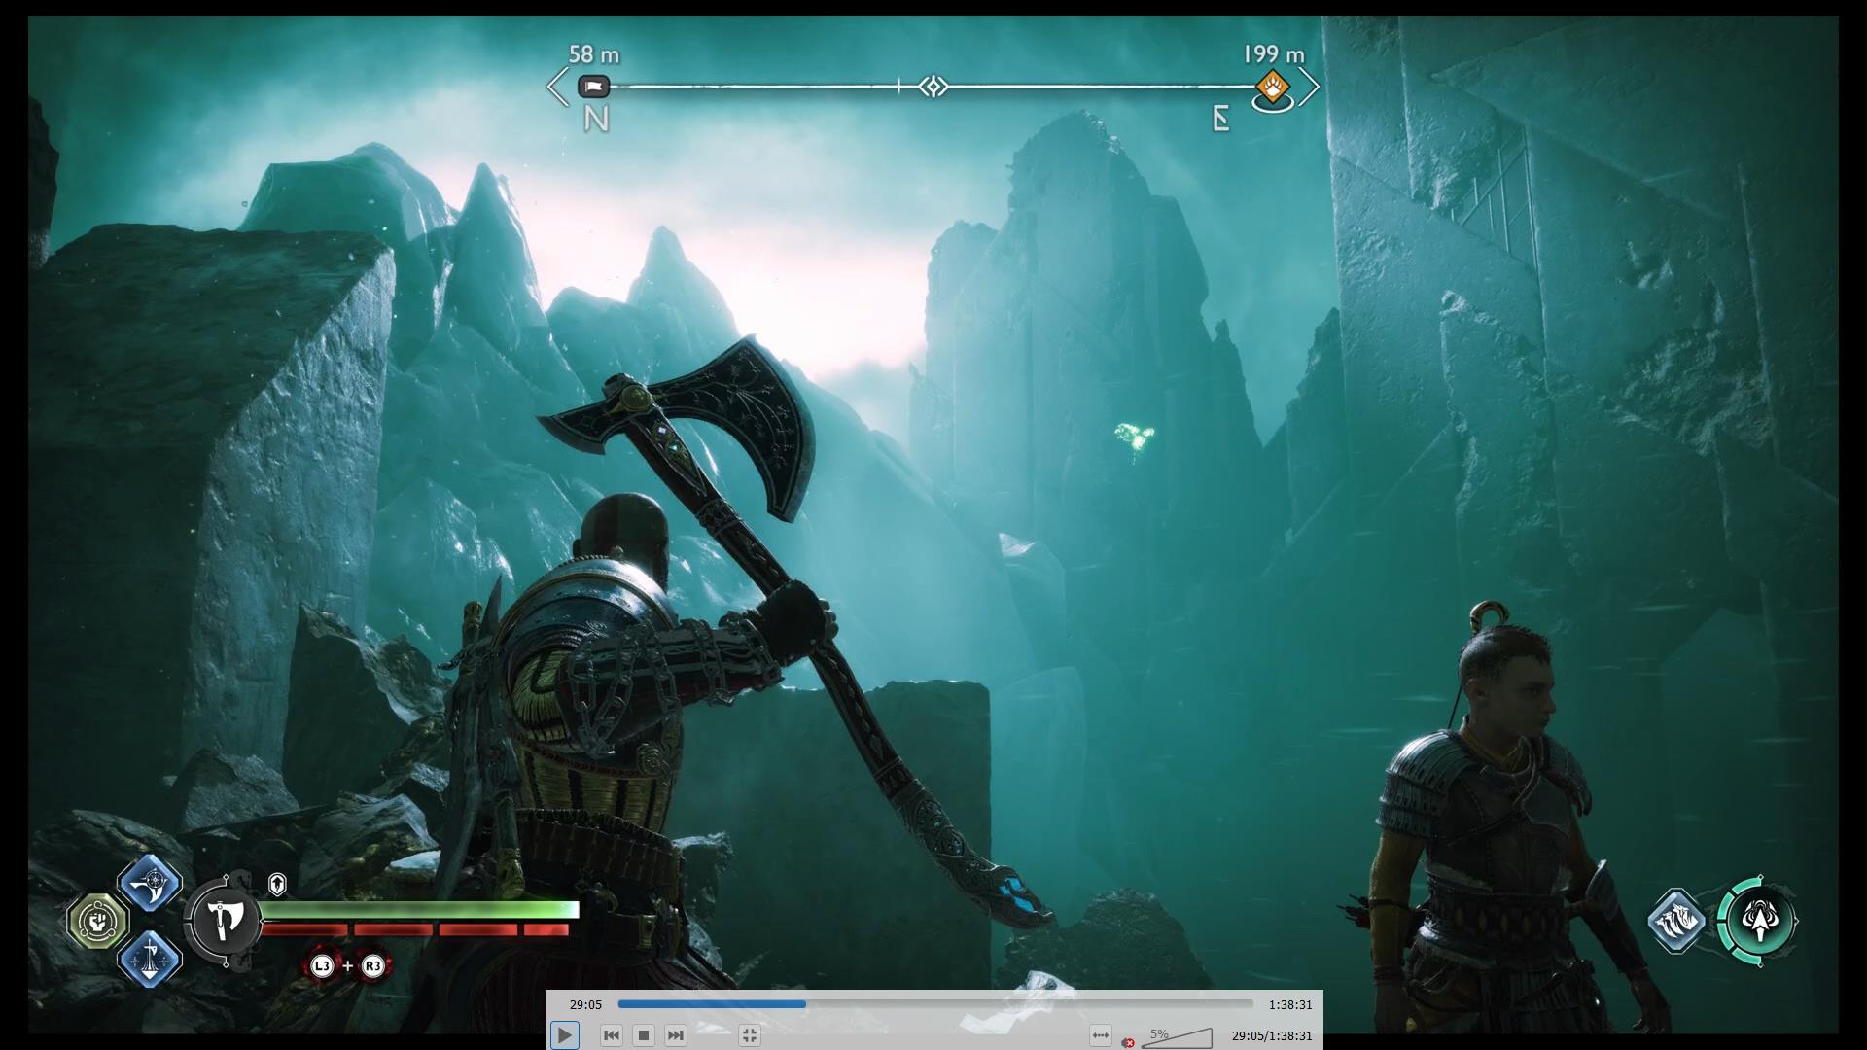The width and height of the screenshot is (1867, 1050).
Task: Click the red rage meter bar
Action: tap(415, 930)
